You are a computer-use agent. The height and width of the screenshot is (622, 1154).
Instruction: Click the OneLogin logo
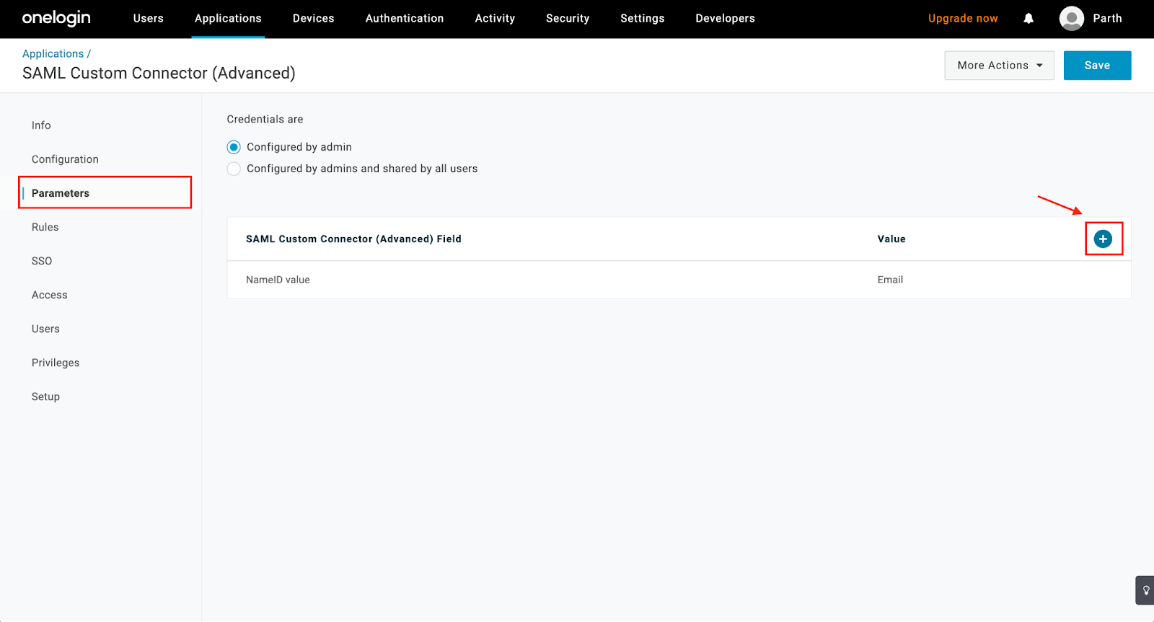click(x=56, y=18)
